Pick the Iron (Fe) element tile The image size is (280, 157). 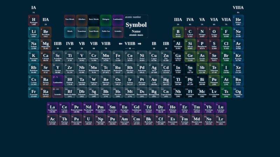[x=118, y=57]
